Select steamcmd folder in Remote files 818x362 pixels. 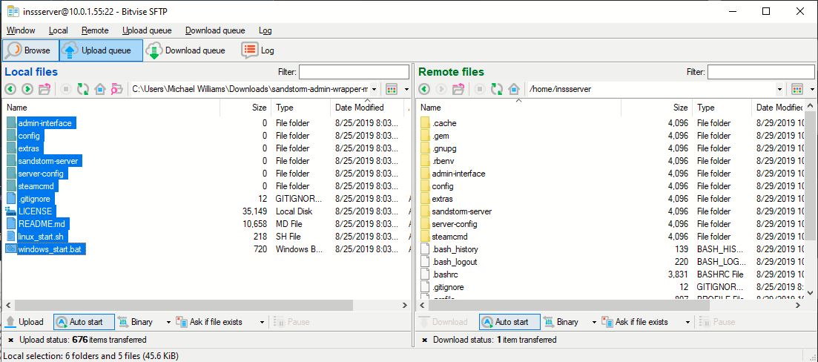tap(449, 237)
